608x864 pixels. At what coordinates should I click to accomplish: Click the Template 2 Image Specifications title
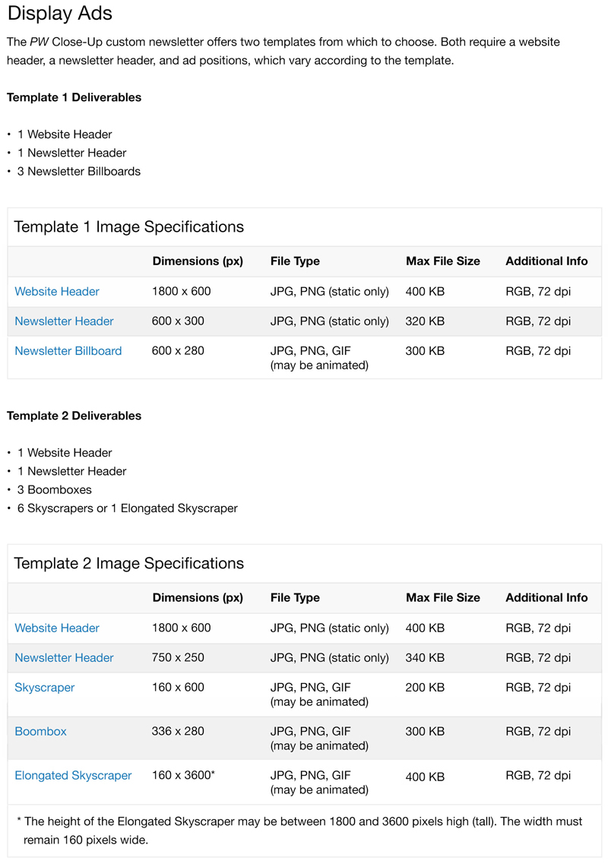point(129,563)
